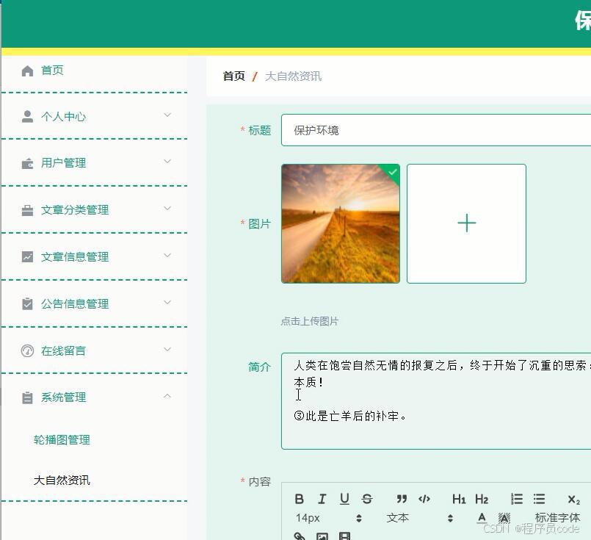
Task: Toggle the unordered list formatting
Action: tap(539, 499)
